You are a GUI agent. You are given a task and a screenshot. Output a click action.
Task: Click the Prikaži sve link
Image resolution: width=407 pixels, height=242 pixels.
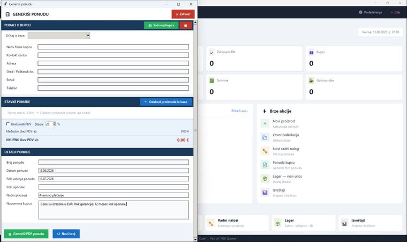coord(239,111)
